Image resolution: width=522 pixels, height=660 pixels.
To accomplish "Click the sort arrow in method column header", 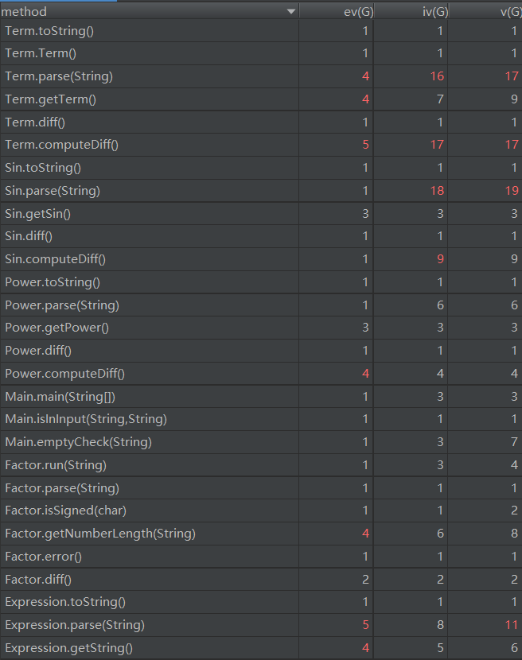I will [x=290, y=12].
